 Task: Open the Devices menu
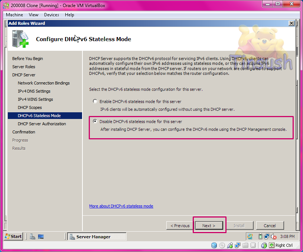[51, 15]
